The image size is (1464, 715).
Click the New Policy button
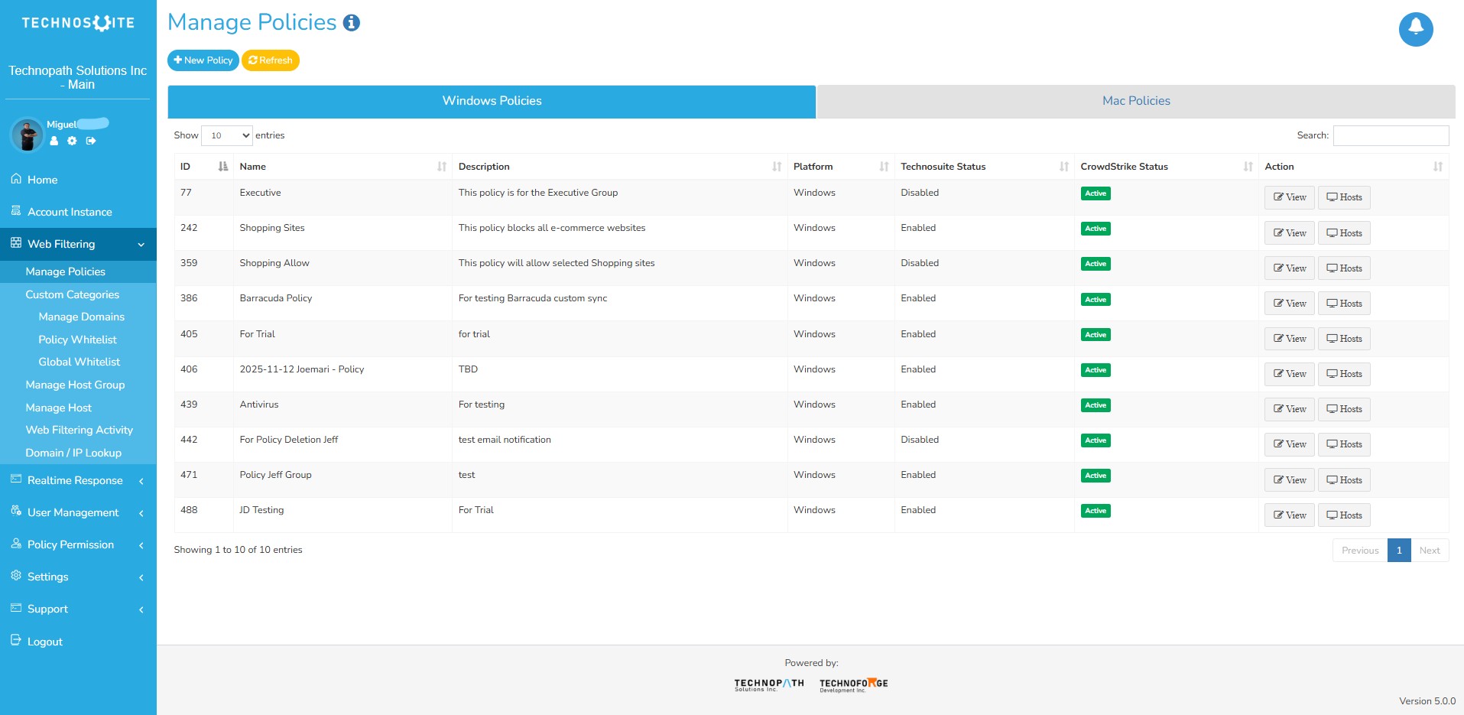pyautogui.click(x=203, y=60)
